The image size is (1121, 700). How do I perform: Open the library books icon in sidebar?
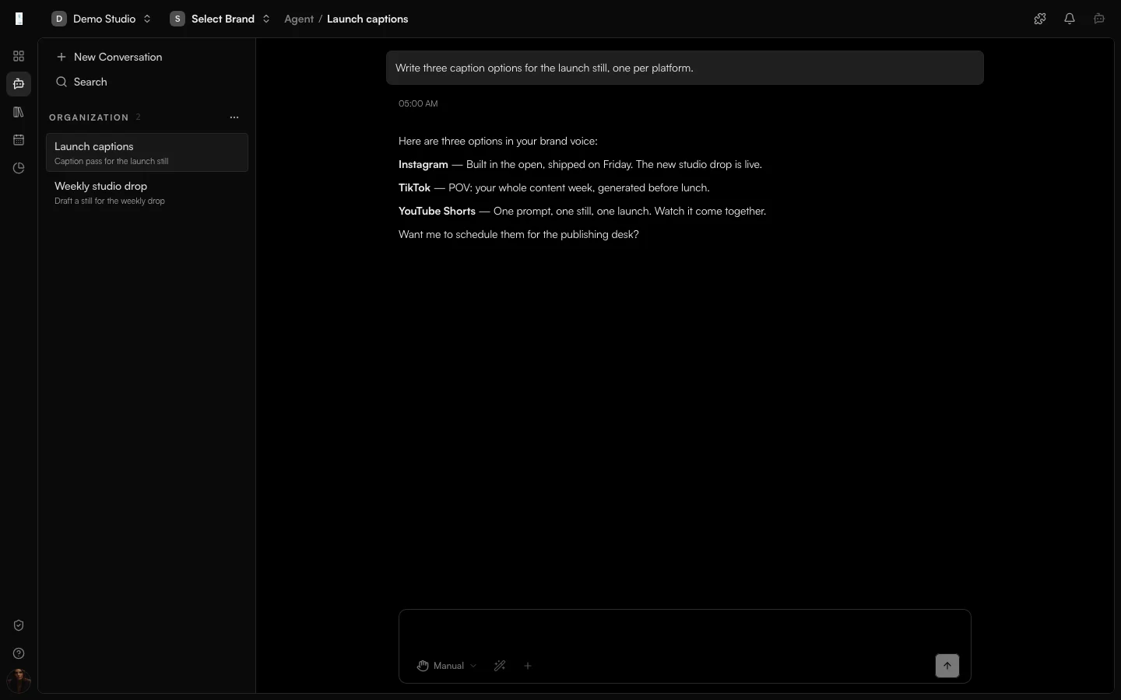tap(19, 112)
